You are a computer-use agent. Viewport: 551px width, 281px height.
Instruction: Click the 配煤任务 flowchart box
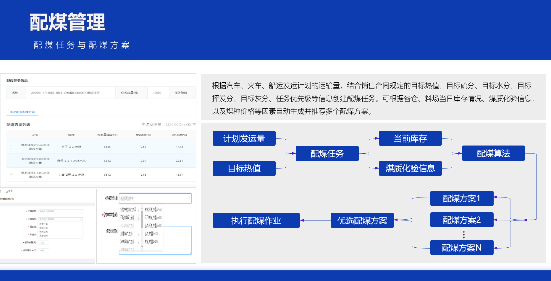point(327,153)
